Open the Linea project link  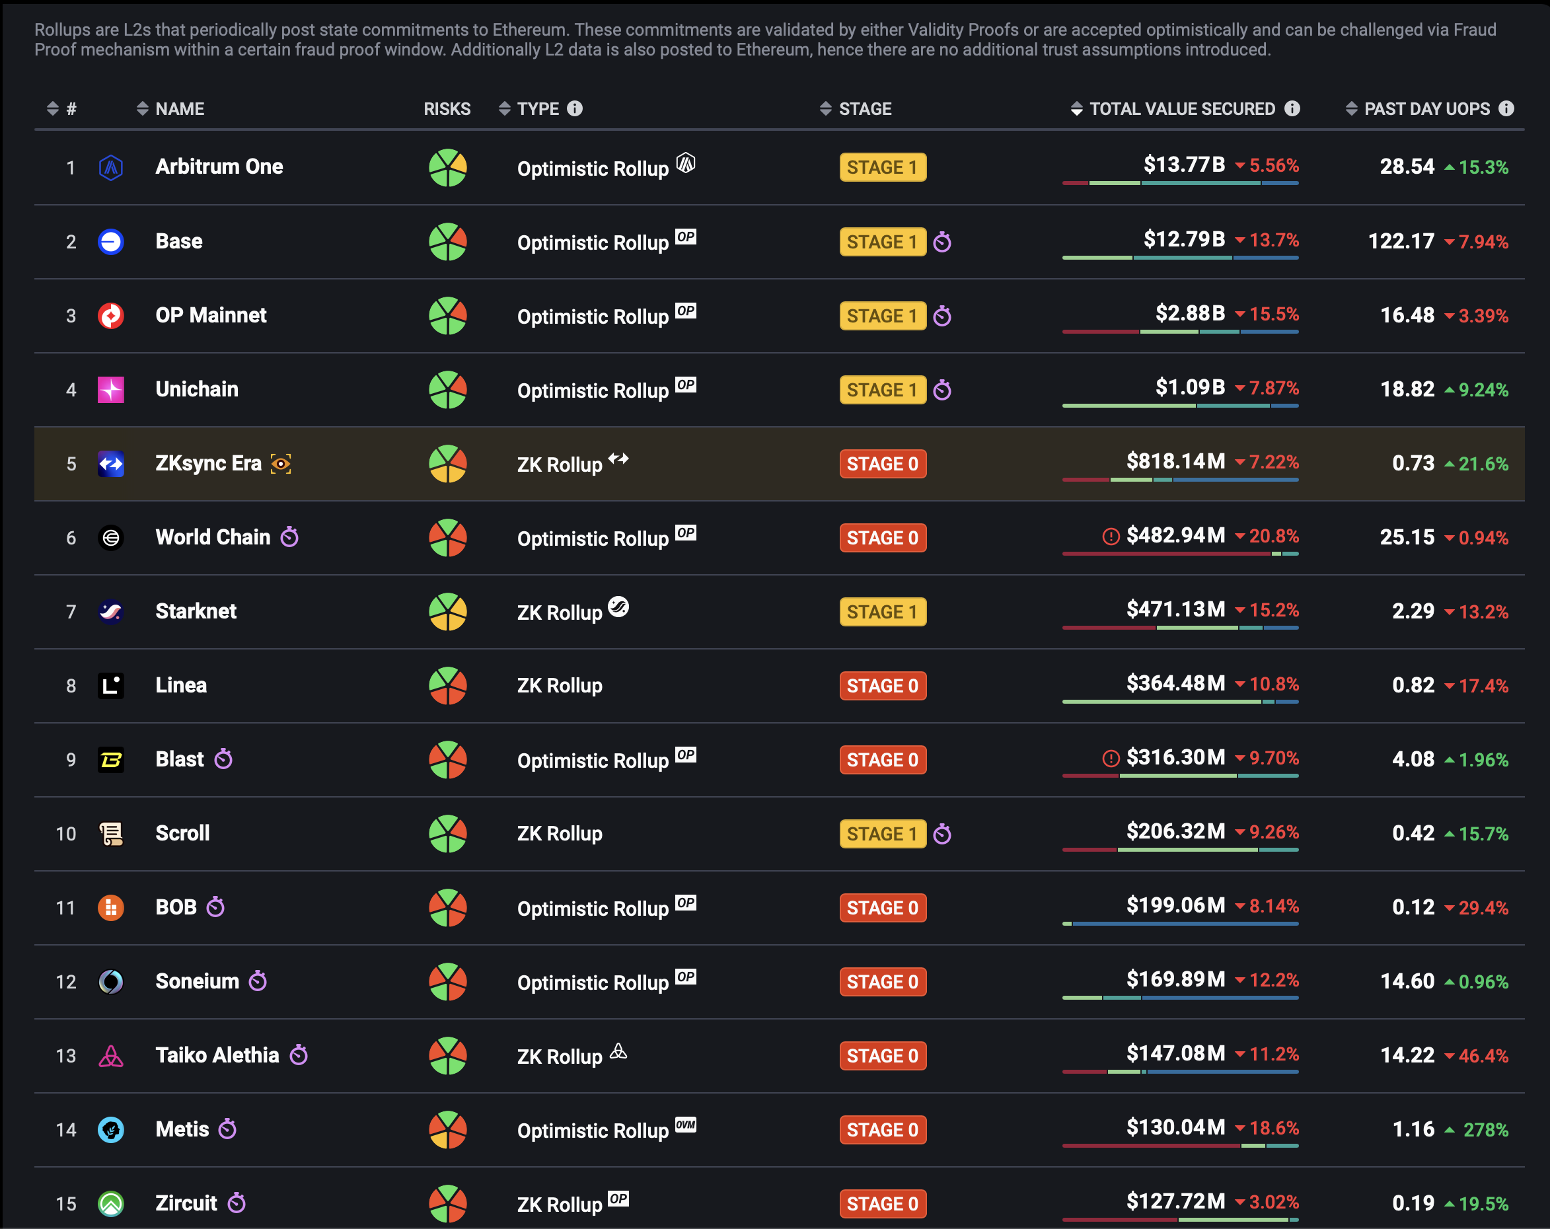coord(181,686)
